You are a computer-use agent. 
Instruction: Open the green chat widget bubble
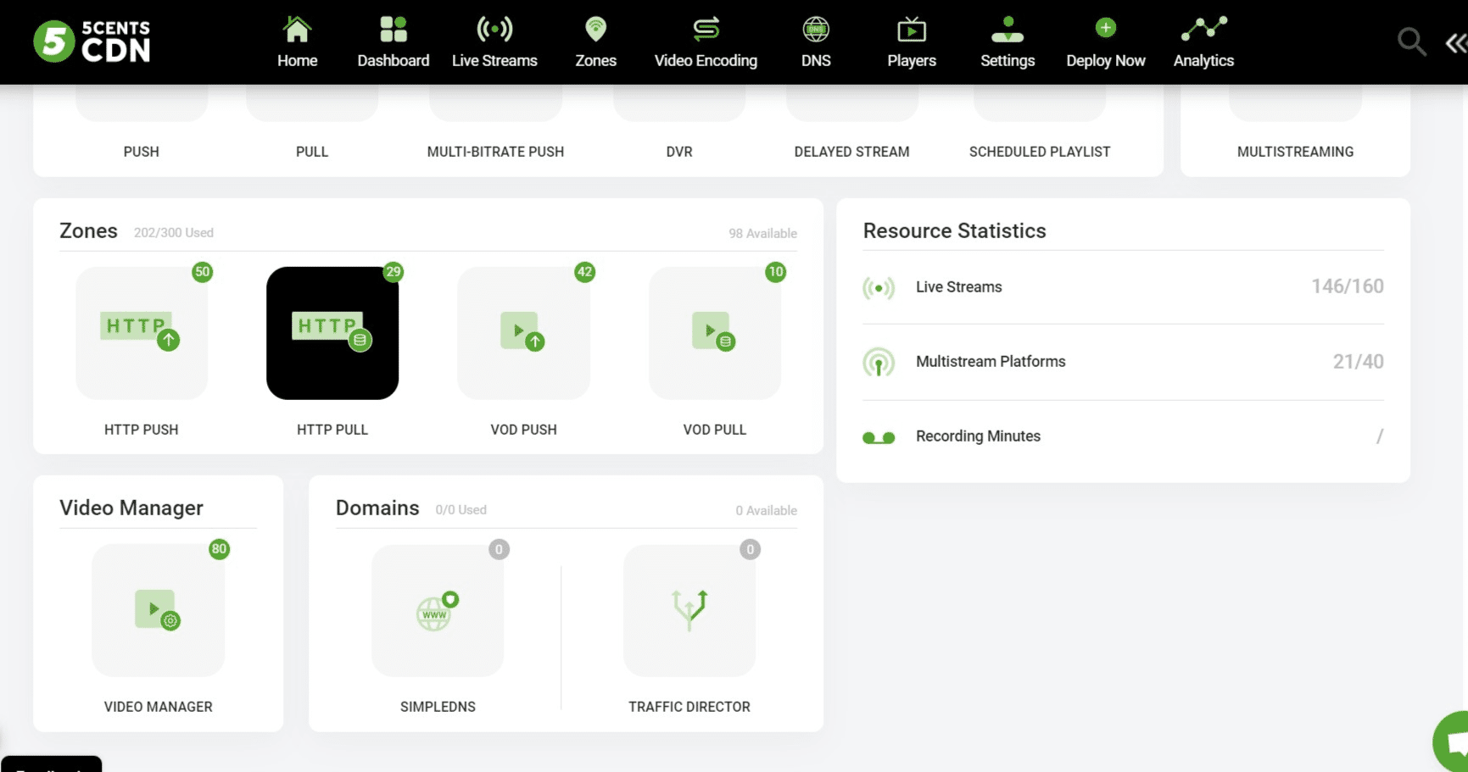coord(1451,741)
